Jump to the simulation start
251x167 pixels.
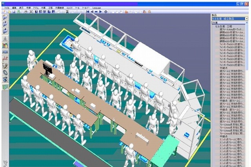pyautogui.click(x=87, y=12)
